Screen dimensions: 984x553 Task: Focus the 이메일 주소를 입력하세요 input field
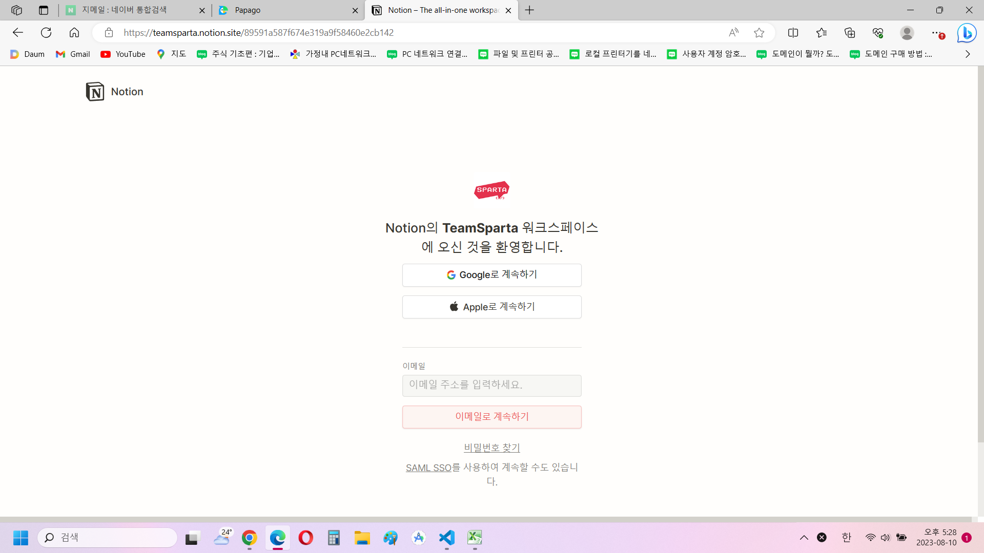(491, 386)
